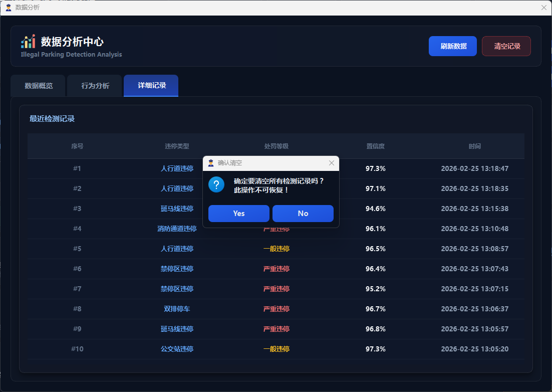Close the 数据分析 main window

(544, 8)
